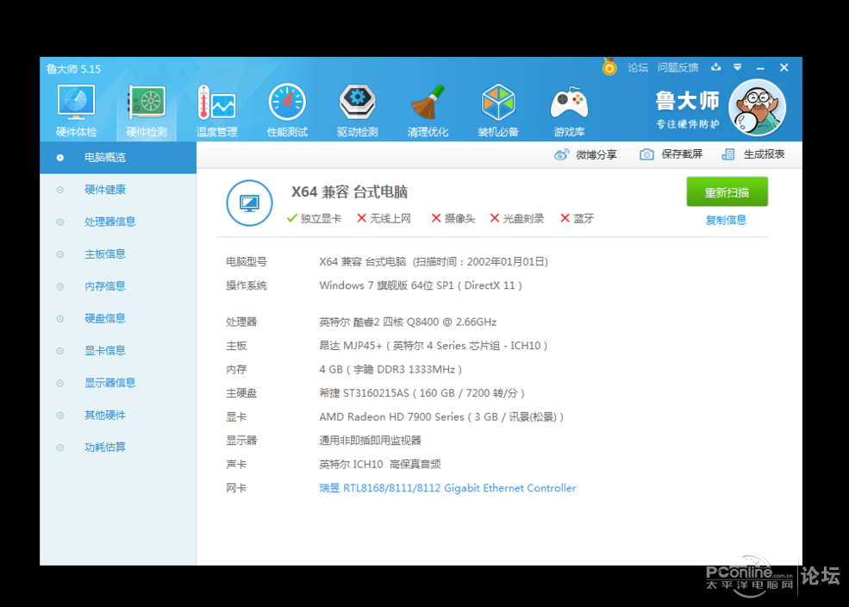Viewport: 849px width, 607px height.
Task: Click the 鲁大师 mascot avatar
Action: (757, 107)
